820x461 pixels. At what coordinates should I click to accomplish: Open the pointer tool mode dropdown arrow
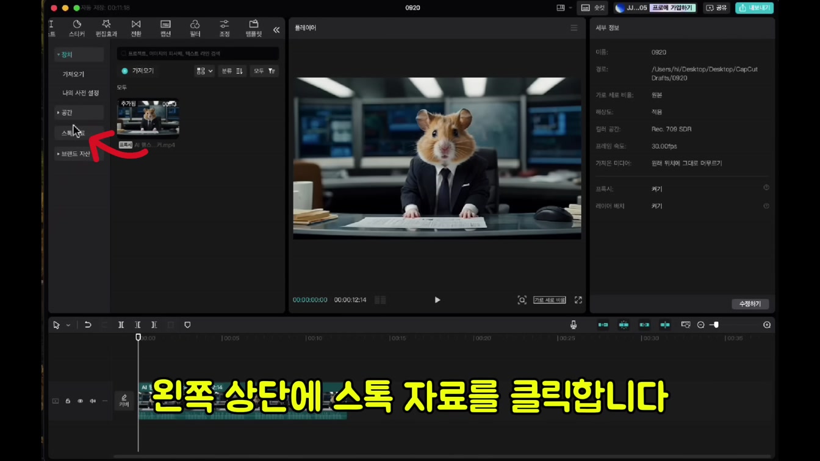(68, 326)
